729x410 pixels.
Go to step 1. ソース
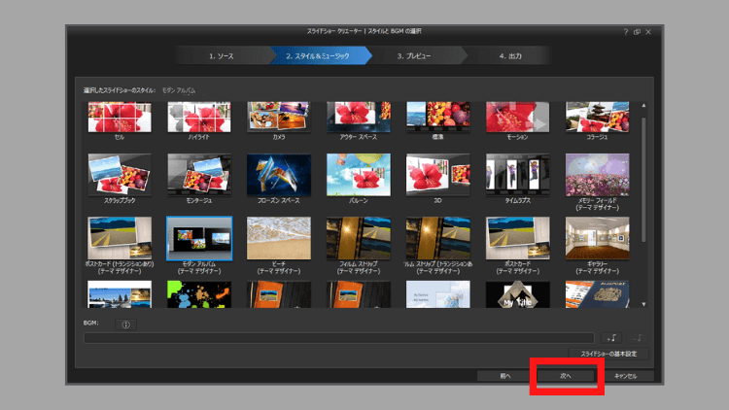click(x=226, y=56)
